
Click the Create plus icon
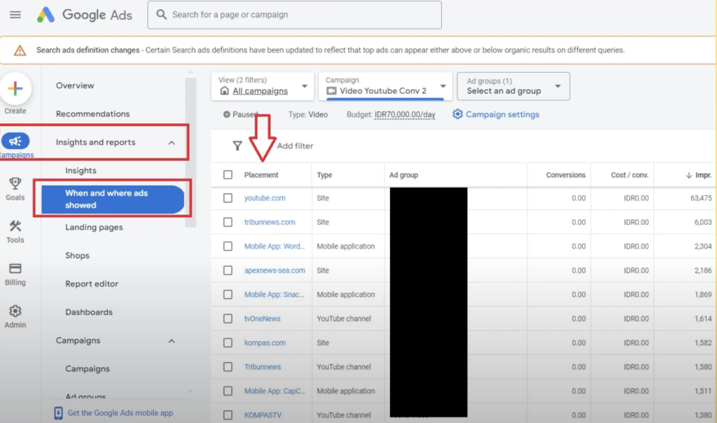pos(15,89)
